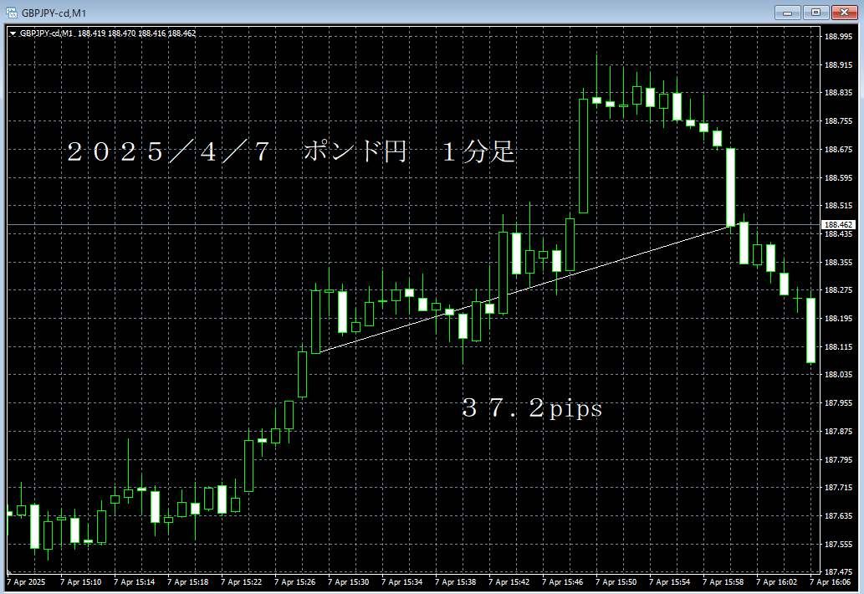Click the 187.795 price scale value

[838, 459]
